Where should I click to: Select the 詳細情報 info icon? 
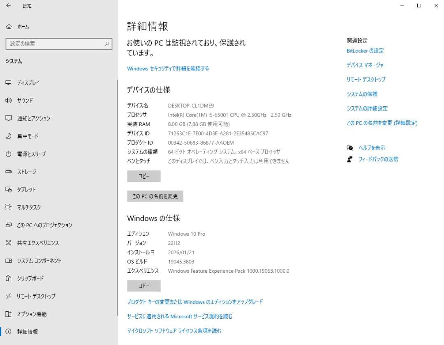coord(9,332)
